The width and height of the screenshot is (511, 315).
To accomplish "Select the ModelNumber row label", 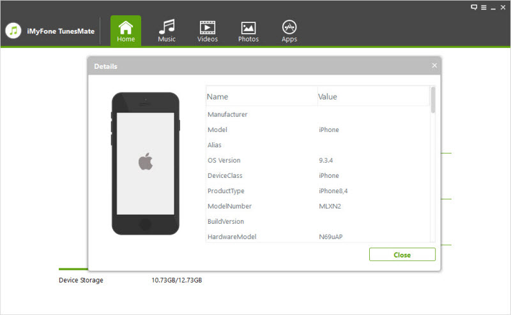I will tap(229, 207).
